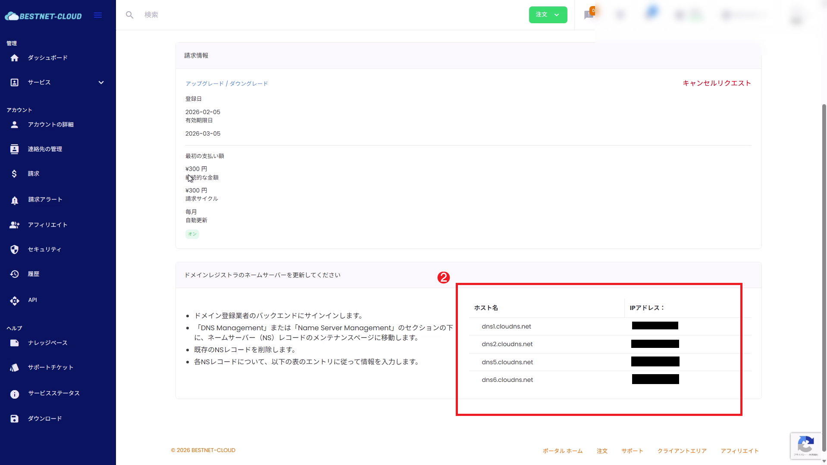Click the History clock icon

pyautogui.click(x=15, y=274)
